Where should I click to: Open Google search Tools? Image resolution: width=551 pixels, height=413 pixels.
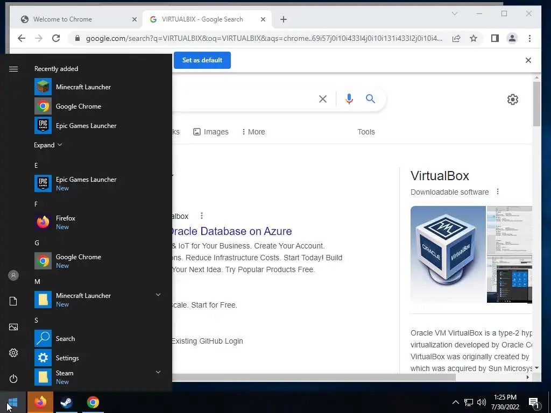pyautogui.click(x=366, y=132)
